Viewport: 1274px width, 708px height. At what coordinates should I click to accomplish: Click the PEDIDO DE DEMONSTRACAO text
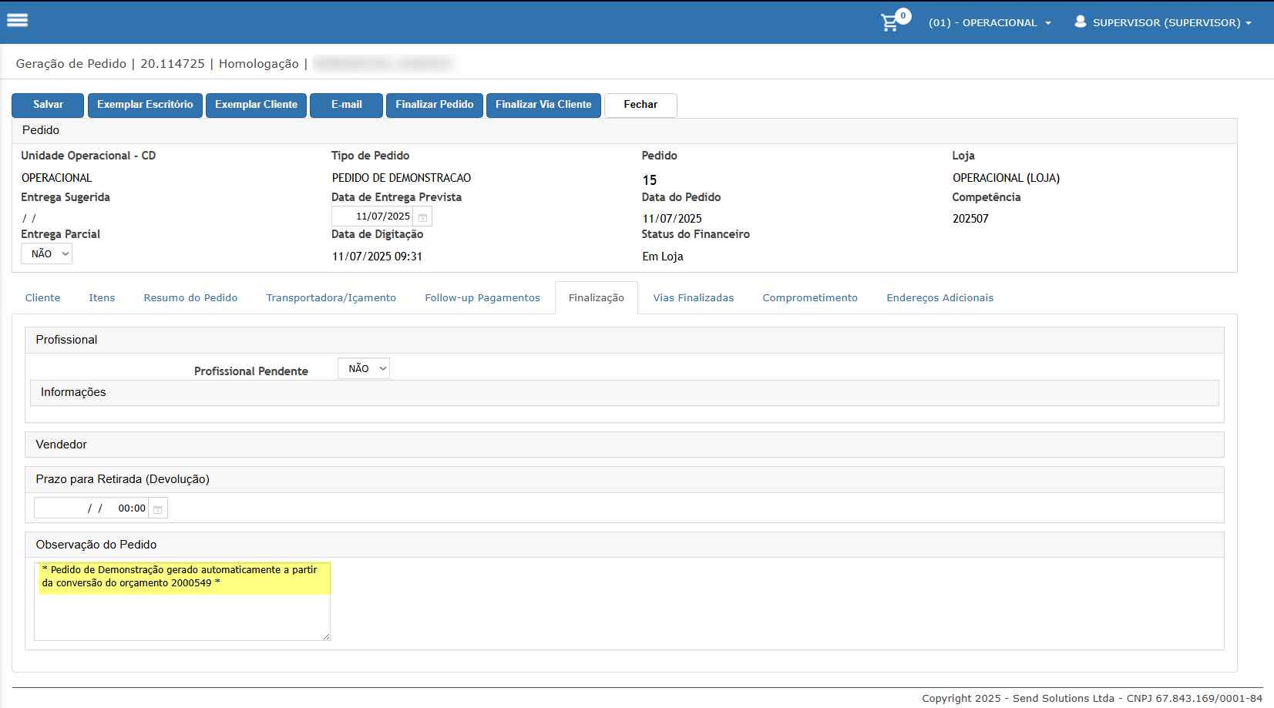pyautogui.click(x=402, y=178)
